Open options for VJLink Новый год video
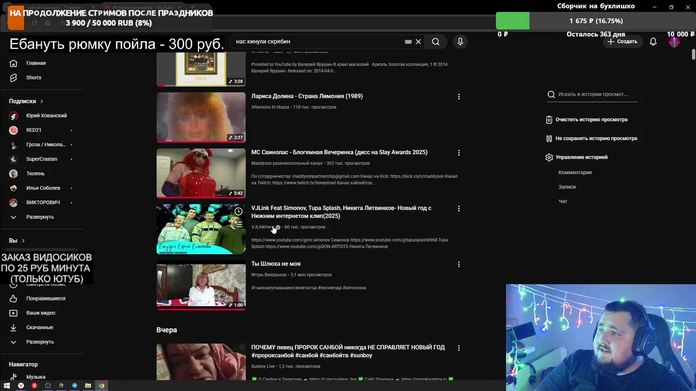This screenshot has width=696, height=391. pyautogui.click(x=458, y=209)
